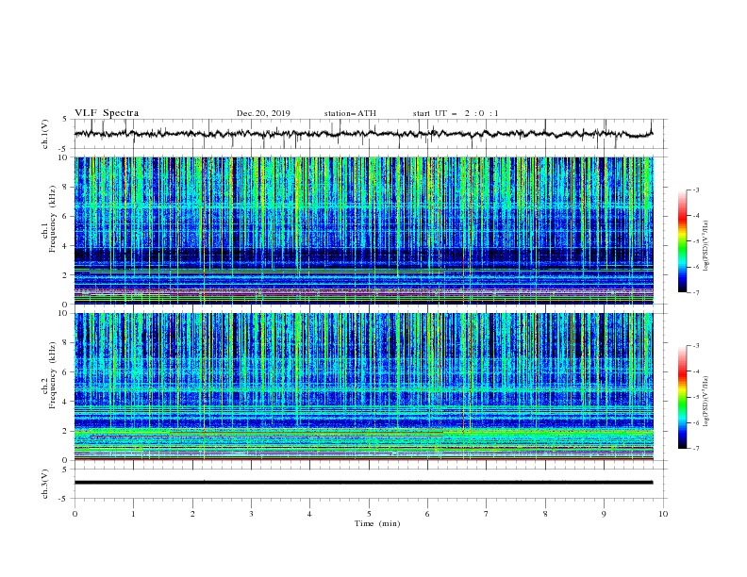Click the "-5" tick on ch.3(V) axis
The image size is (747, 577).
(64, 499)
